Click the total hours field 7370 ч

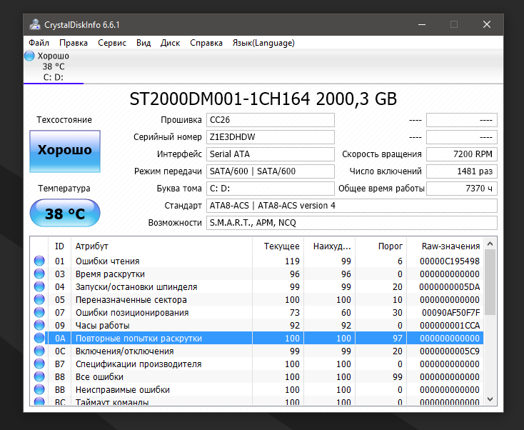pos(462,189)
